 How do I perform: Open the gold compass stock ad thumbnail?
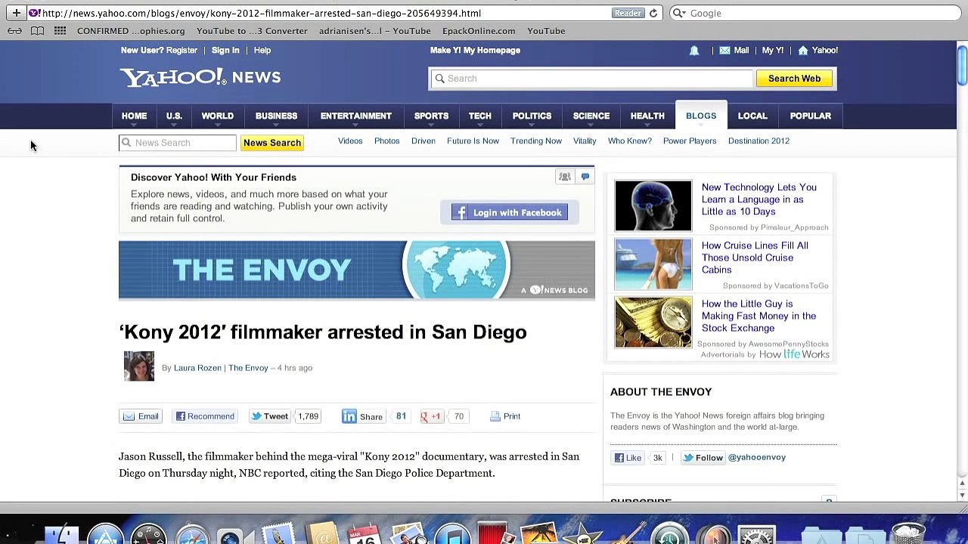click(653, 322)
